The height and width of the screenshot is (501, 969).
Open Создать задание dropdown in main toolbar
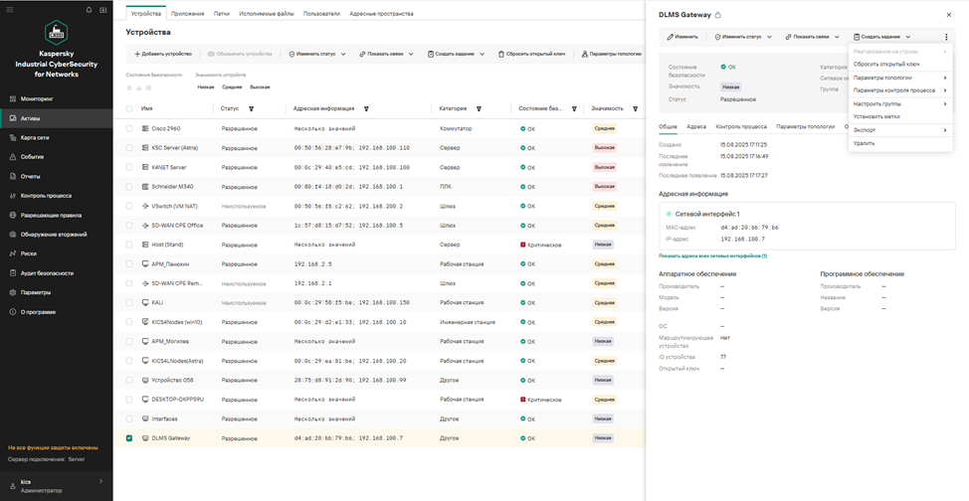(x=456, y=55)
